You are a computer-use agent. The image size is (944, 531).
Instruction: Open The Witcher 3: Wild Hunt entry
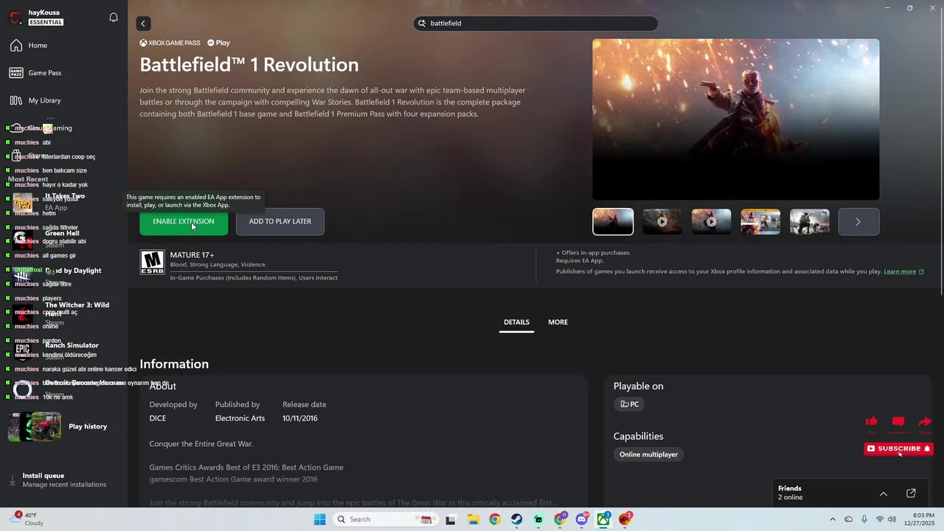click(63, 313)
